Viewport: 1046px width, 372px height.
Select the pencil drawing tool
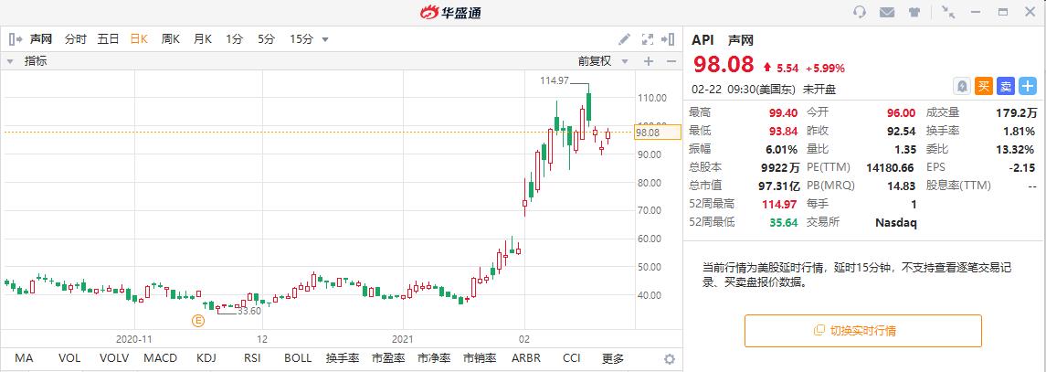pos(625,39)
